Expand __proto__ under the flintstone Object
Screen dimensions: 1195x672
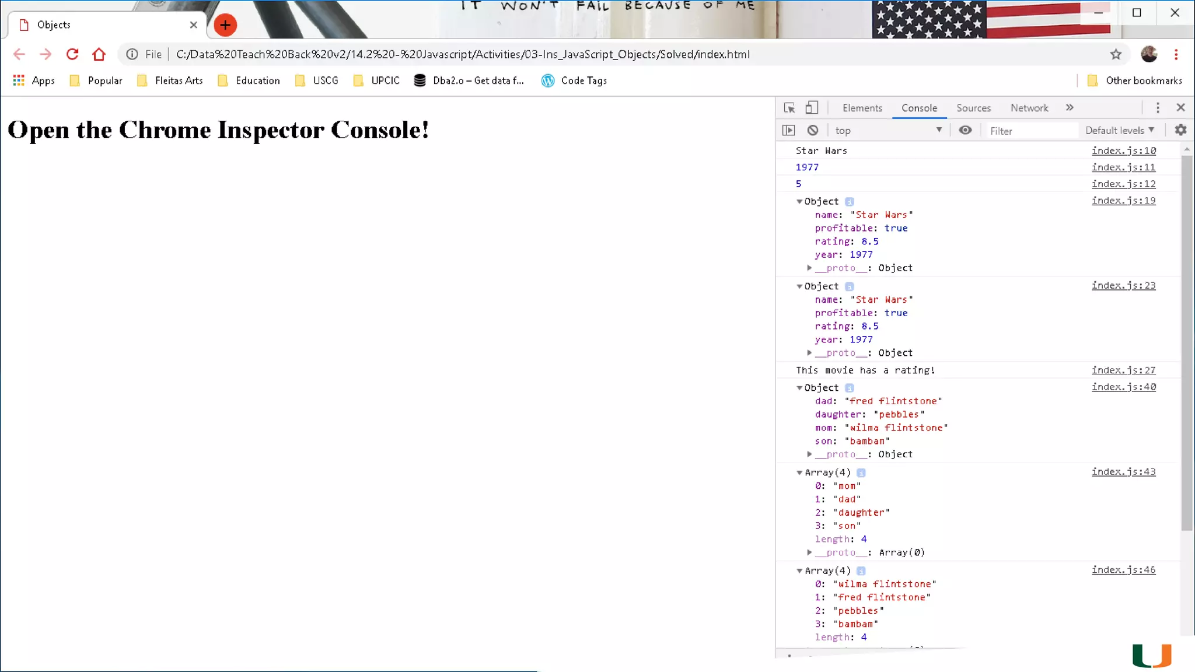809,454
